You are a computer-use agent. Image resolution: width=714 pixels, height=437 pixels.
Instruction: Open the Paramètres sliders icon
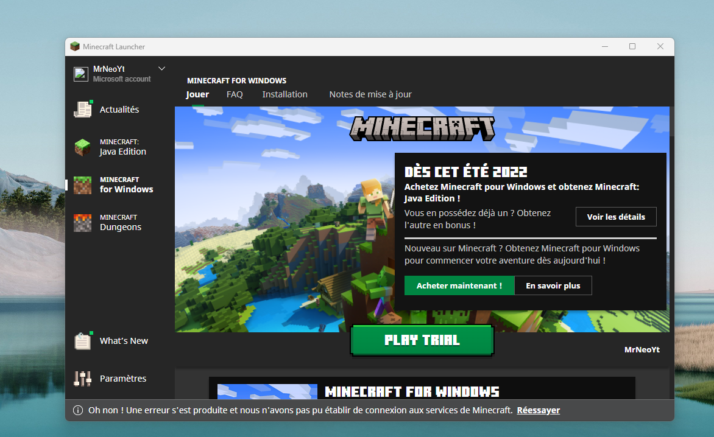(82, 379)
